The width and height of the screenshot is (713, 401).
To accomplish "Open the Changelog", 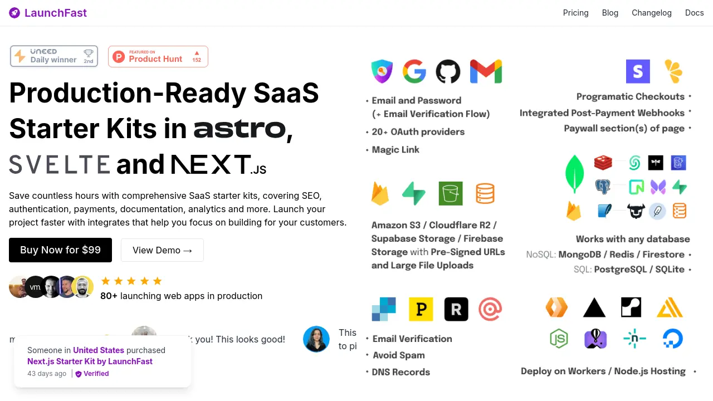I will (652, 13).
